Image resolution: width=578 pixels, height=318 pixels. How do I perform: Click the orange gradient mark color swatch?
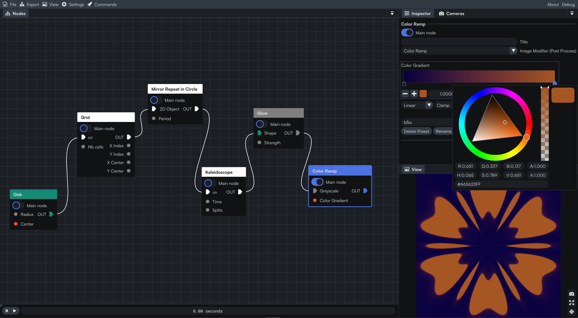click(x=423, y=94)
